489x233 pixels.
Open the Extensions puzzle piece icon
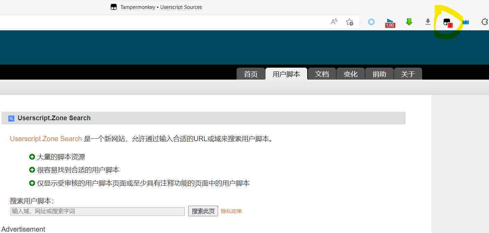485,22
